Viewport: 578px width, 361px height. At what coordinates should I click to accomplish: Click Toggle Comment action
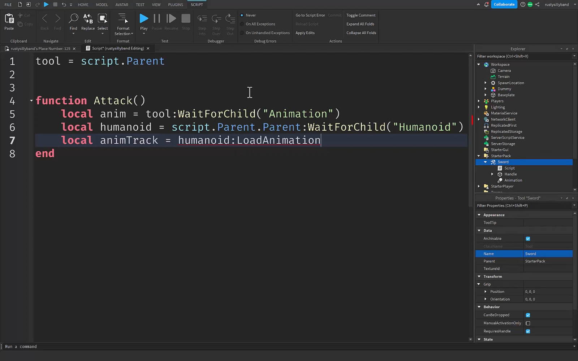tap(361, 15)
